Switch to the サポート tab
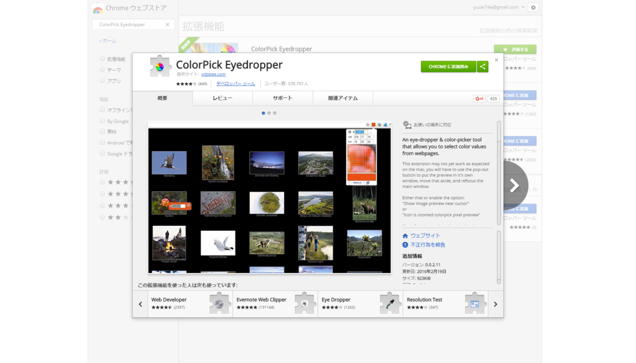 tap(283, 98)
